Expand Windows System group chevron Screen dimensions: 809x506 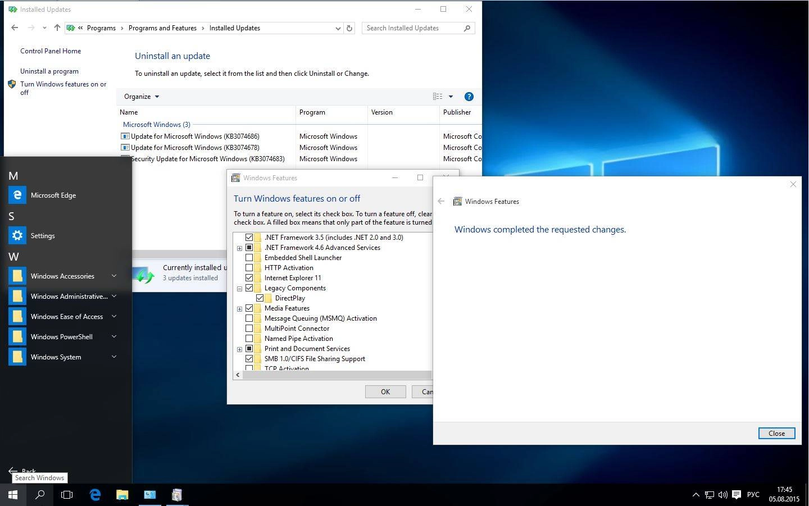(114, 357)
